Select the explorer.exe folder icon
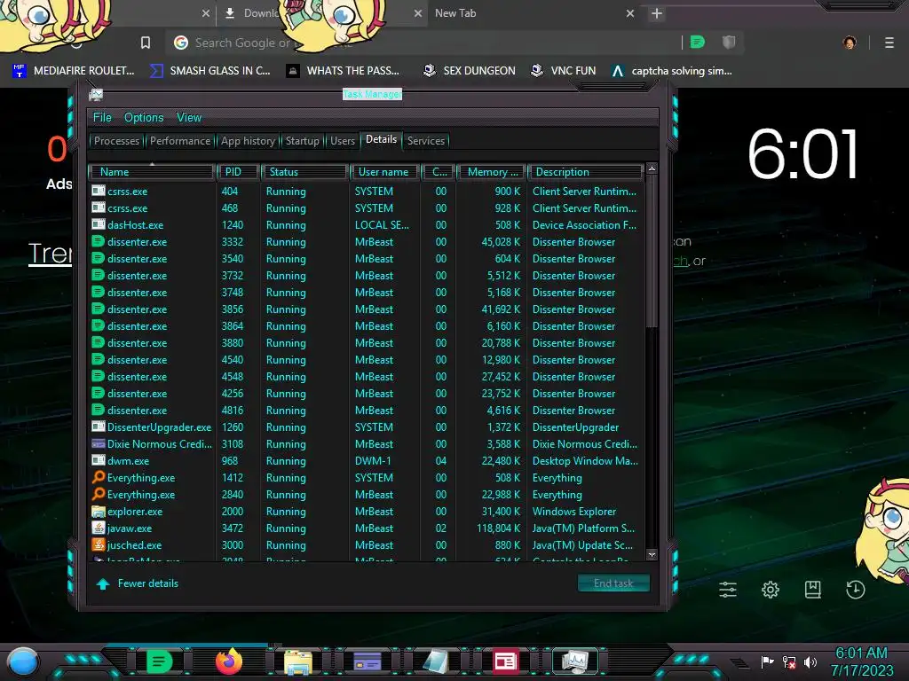 (98, 511)
